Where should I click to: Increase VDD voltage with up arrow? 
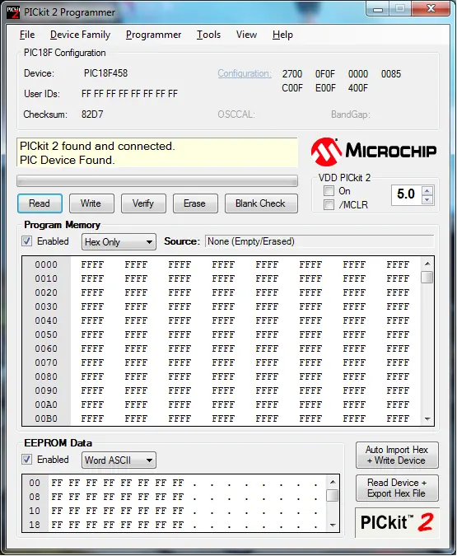pyautogui.click(x=427, y=191)
